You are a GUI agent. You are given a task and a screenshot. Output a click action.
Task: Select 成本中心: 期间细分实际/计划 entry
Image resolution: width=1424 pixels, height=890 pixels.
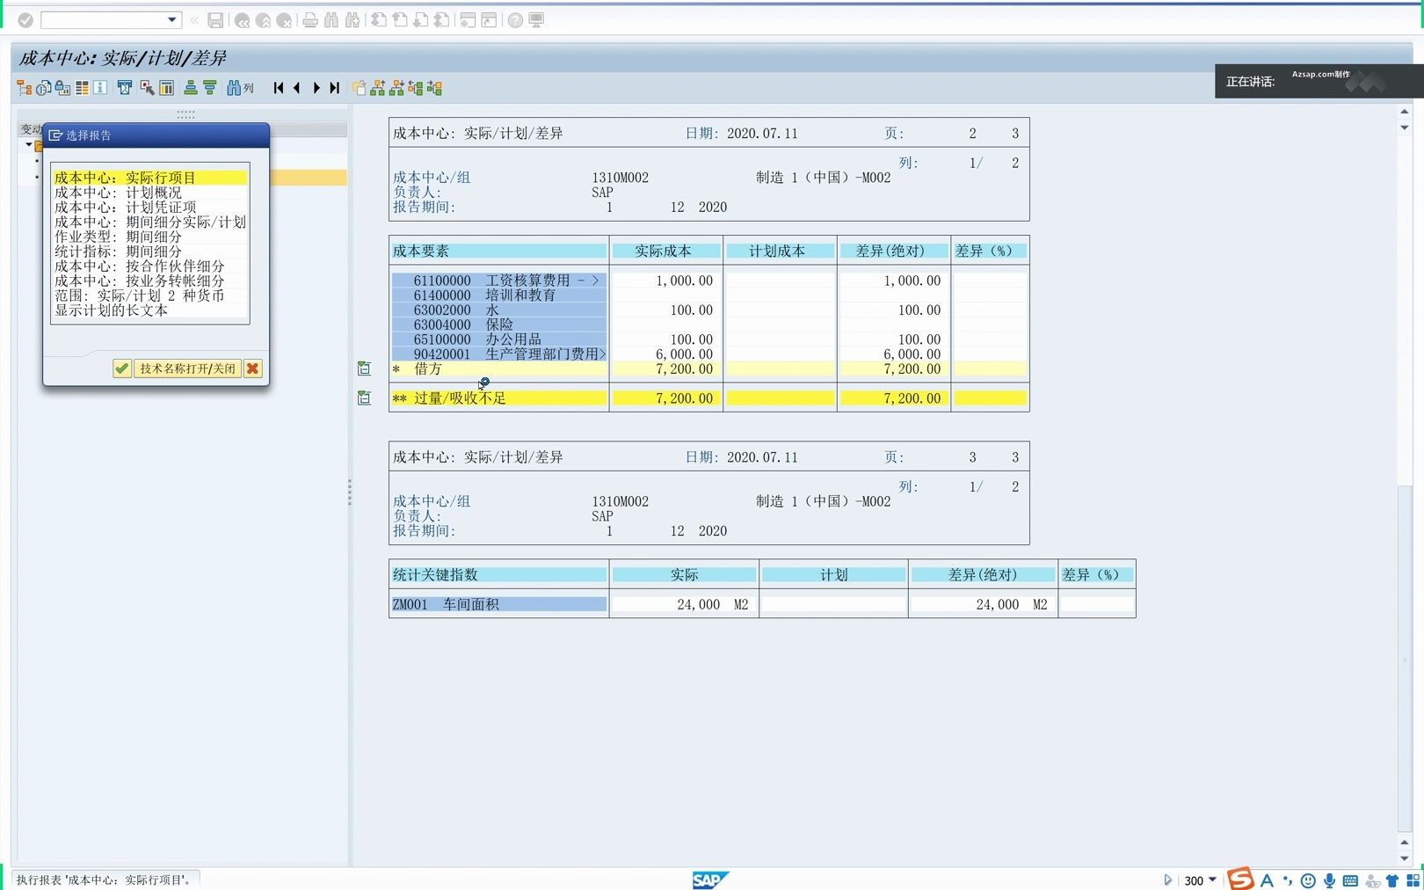pyautogui.click(x=149, y=222)
